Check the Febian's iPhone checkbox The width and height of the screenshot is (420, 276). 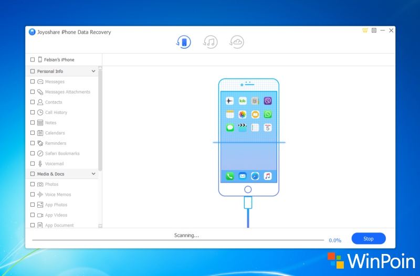click(33, 60)
